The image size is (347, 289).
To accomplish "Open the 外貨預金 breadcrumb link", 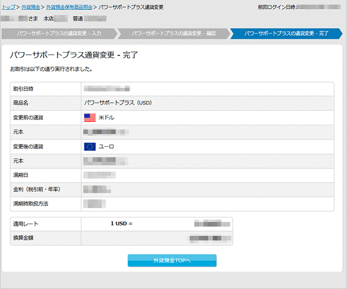I will (30, 7).
